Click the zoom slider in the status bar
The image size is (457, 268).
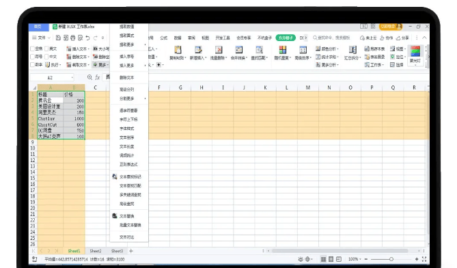tap(391, 259)
